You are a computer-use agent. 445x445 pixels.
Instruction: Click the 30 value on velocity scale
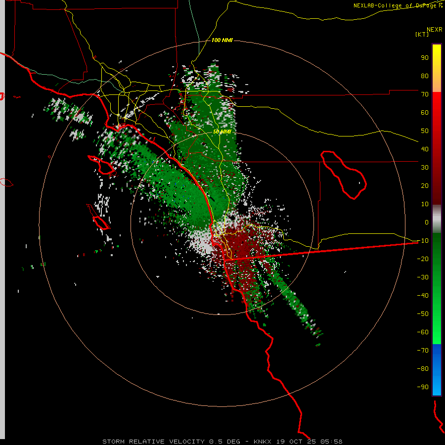[x=425, y=168]
